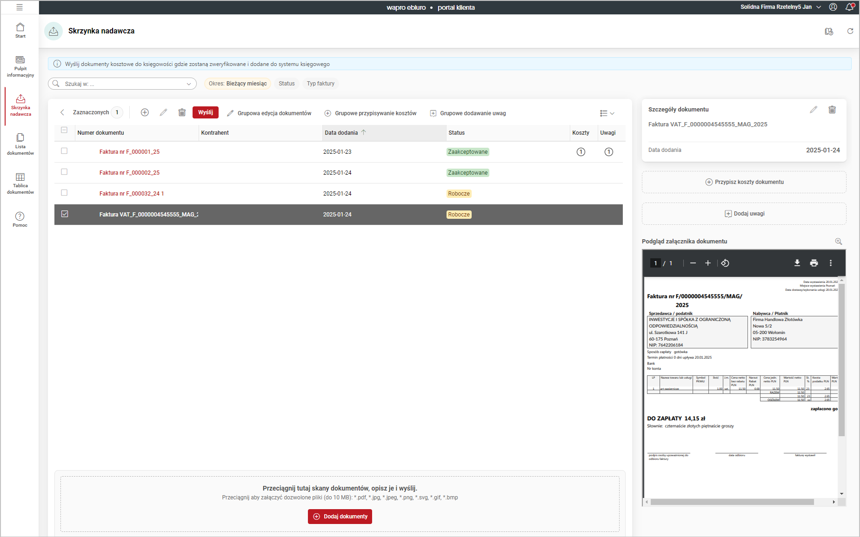Image resolution: width=860 pixels, height=537 pixels.
Task: Sort by Status column header
Action: (456, 133)
